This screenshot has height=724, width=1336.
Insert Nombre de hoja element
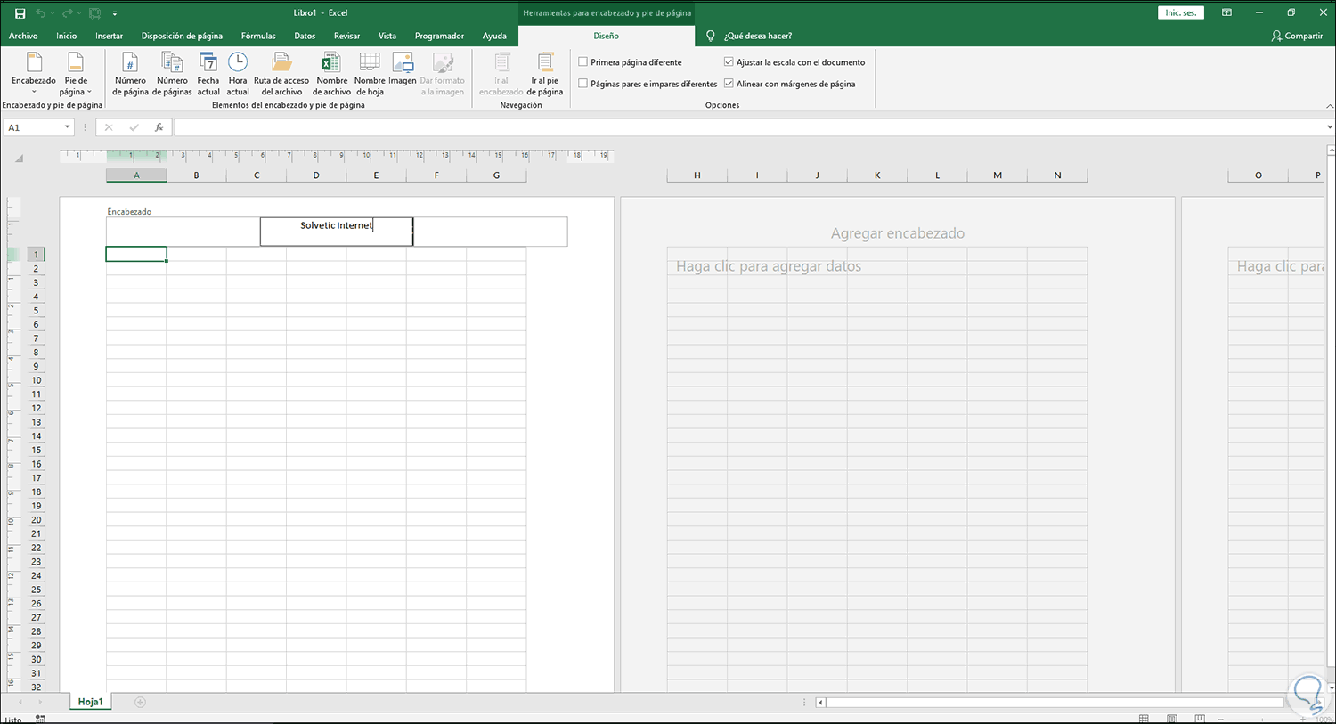370,73
